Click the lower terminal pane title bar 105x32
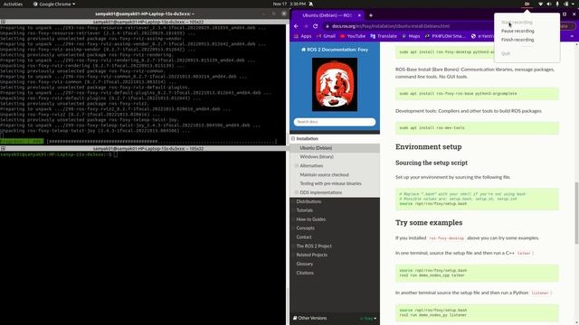Image resolution: width=579 pixels, height=325 pixels. coord(143,148)
